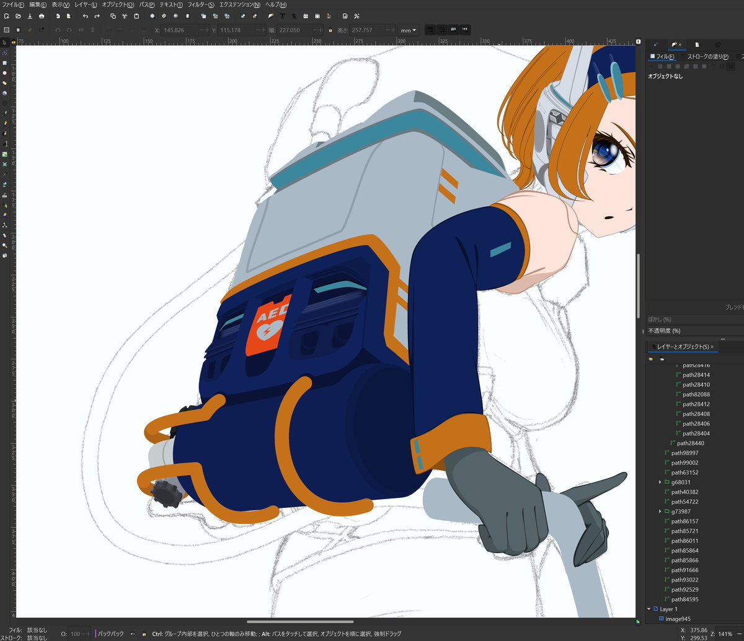744x641 pixels.
Task: Select path82088 in object list
Action: click(696, 395)
